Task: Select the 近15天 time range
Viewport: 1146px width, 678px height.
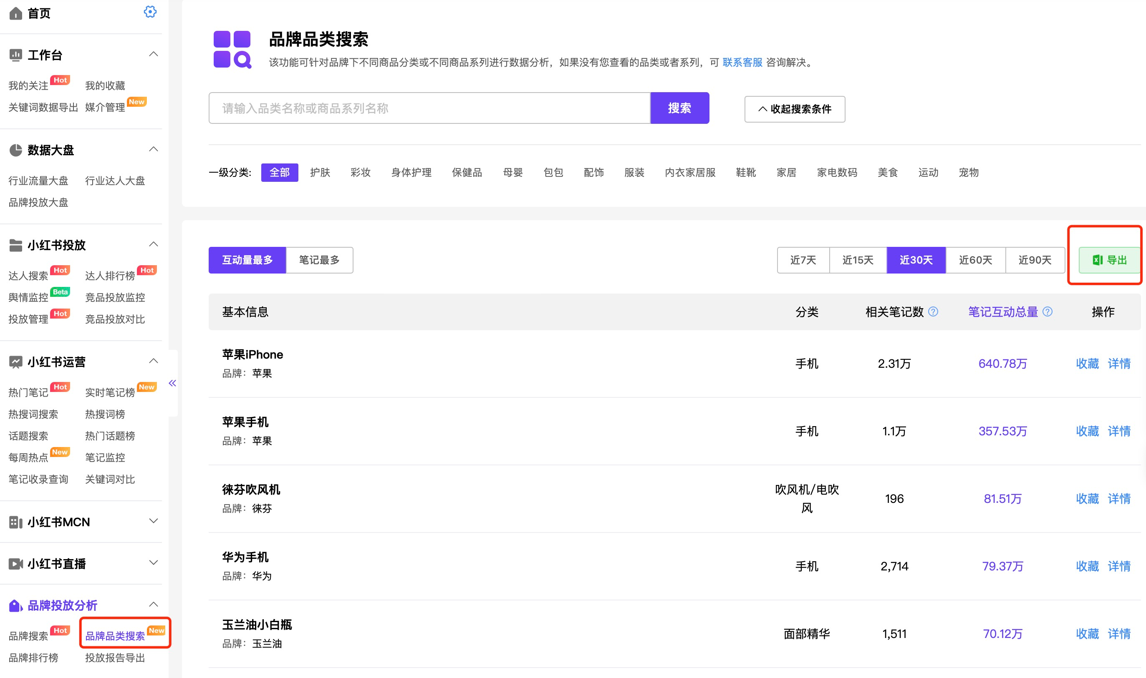Action: point(858,260)
